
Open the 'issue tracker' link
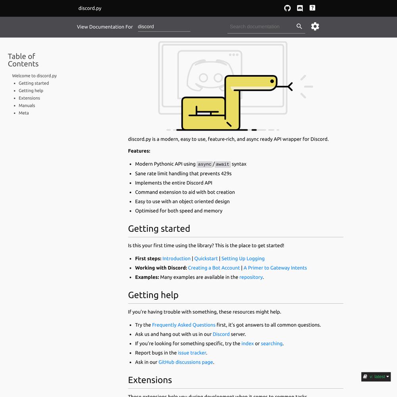click(192, 353)
